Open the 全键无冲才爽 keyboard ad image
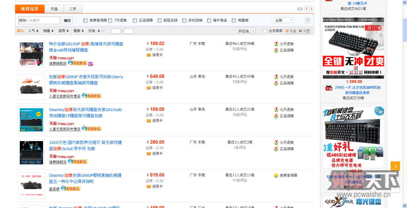The width and height of the screenshot is (407, 208). pos(353,48)
